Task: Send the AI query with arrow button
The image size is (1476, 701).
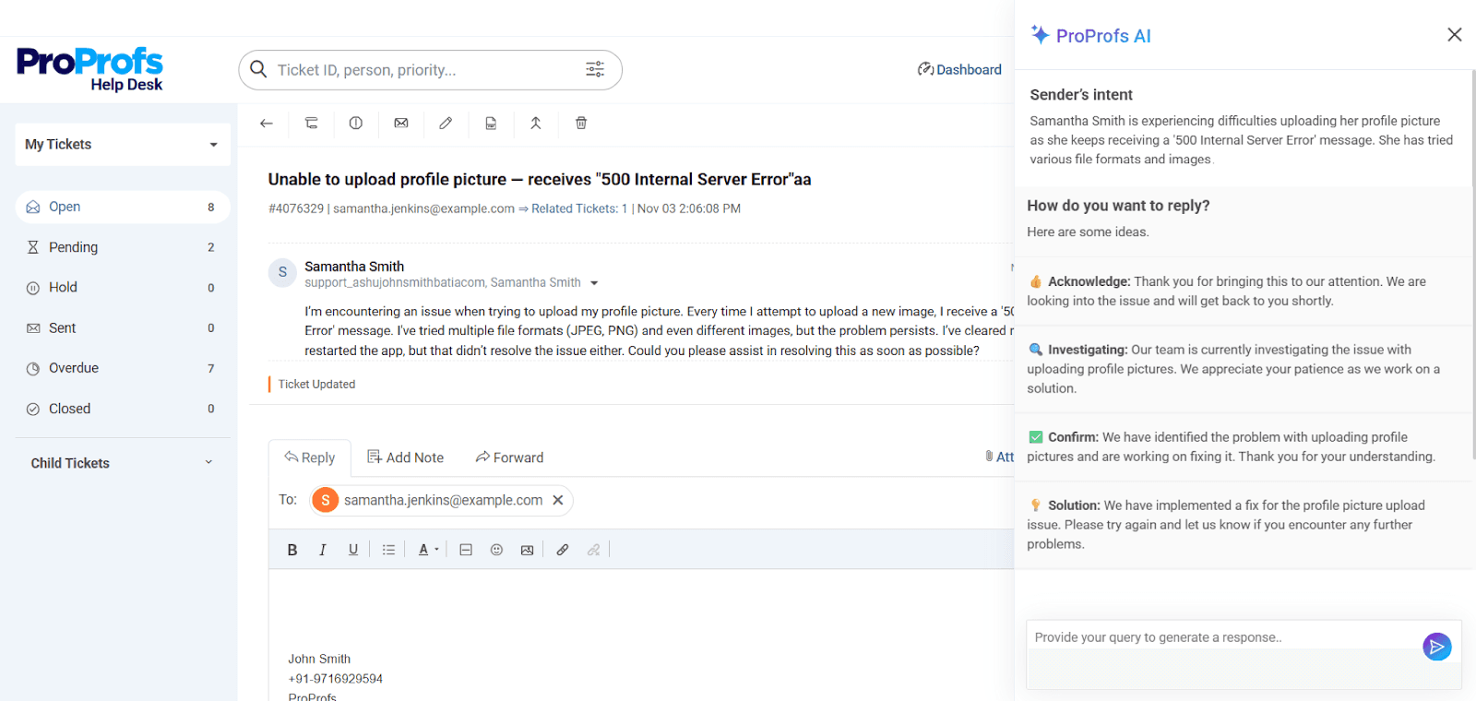Action: [x=1437, y=647]
